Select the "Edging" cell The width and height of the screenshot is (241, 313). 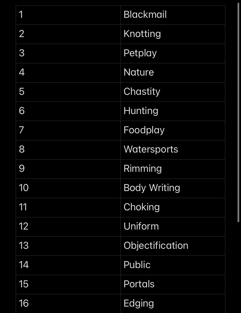click(x=139, y=303)
